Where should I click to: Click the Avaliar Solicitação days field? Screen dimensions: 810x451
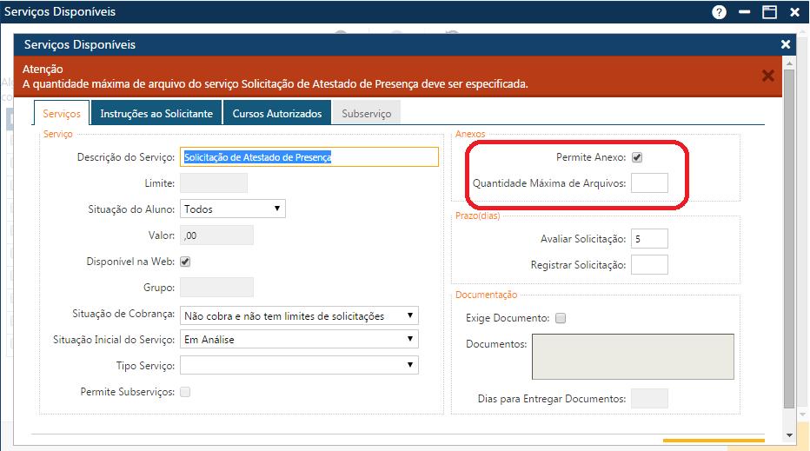(x=649, y=239)
